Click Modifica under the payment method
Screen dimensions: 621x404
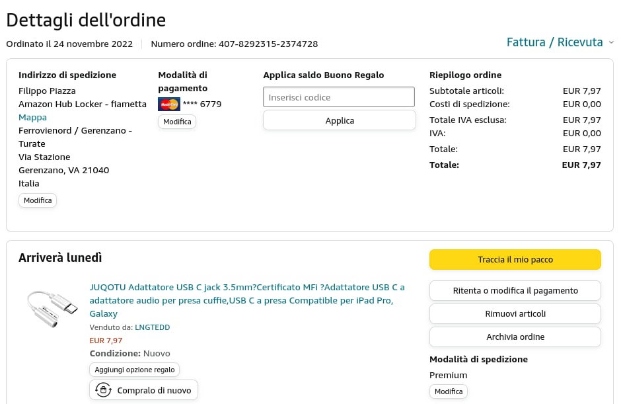(177, 122)
